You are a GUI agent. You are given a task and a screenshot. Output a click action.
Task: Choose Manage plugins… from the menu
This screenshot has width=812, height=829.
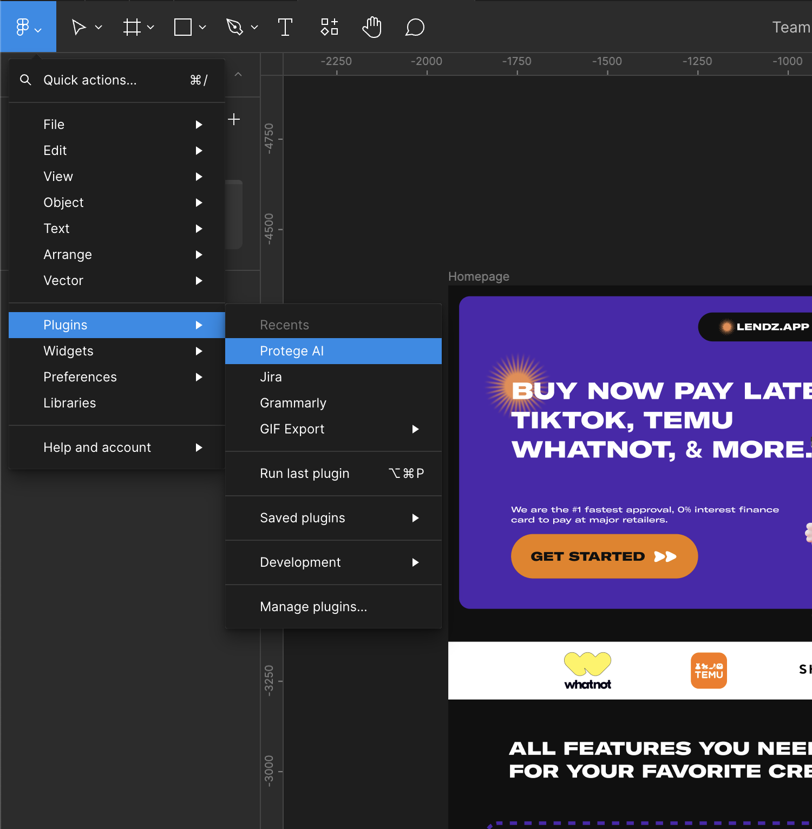pos(313,607)
